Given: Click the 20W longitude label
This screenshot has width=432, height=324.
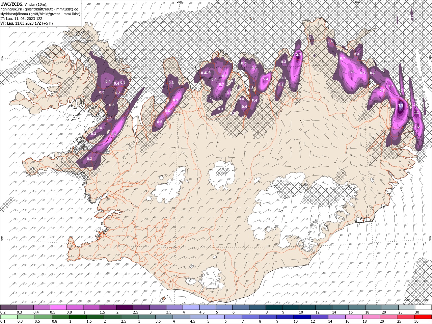Looking at the screenshot, I should coord(180,2).
